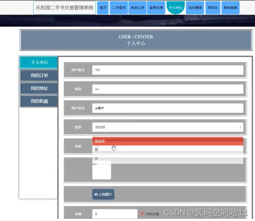This screenshot has width=255, height=221.
Task: Expand the 性别 dropdown arrow
Action: click(240, 127)
